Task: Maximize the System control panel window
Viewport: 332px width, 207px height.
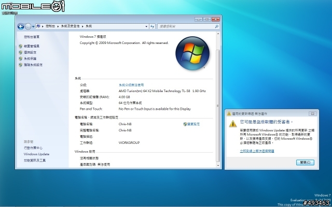Action: pos(207,20)
